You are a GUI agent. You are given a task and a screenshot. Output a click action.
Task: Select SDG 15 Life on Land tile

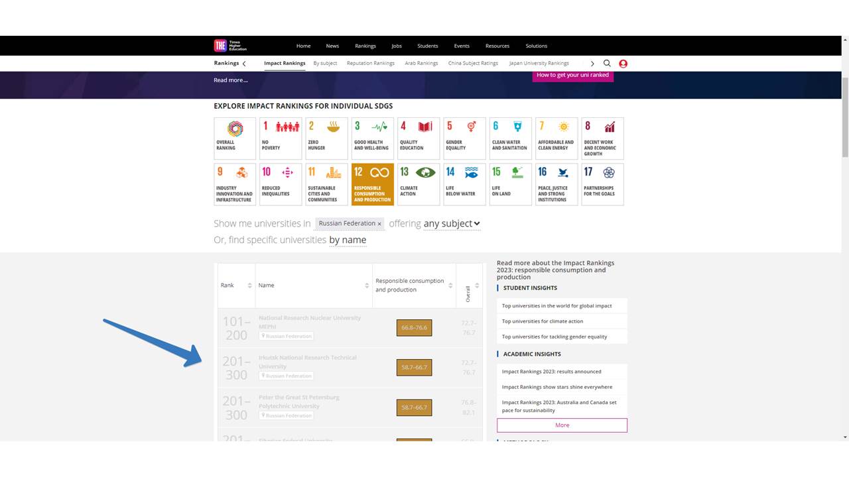pyautogui.click(x=511, y=184)
